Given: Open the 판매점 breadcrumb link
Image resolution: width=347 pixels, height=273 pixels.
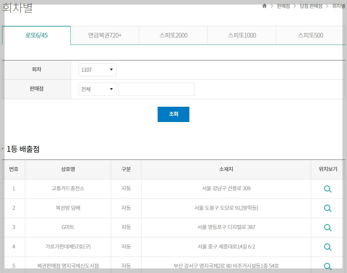Looking at the screenshot, I should 283,6.
